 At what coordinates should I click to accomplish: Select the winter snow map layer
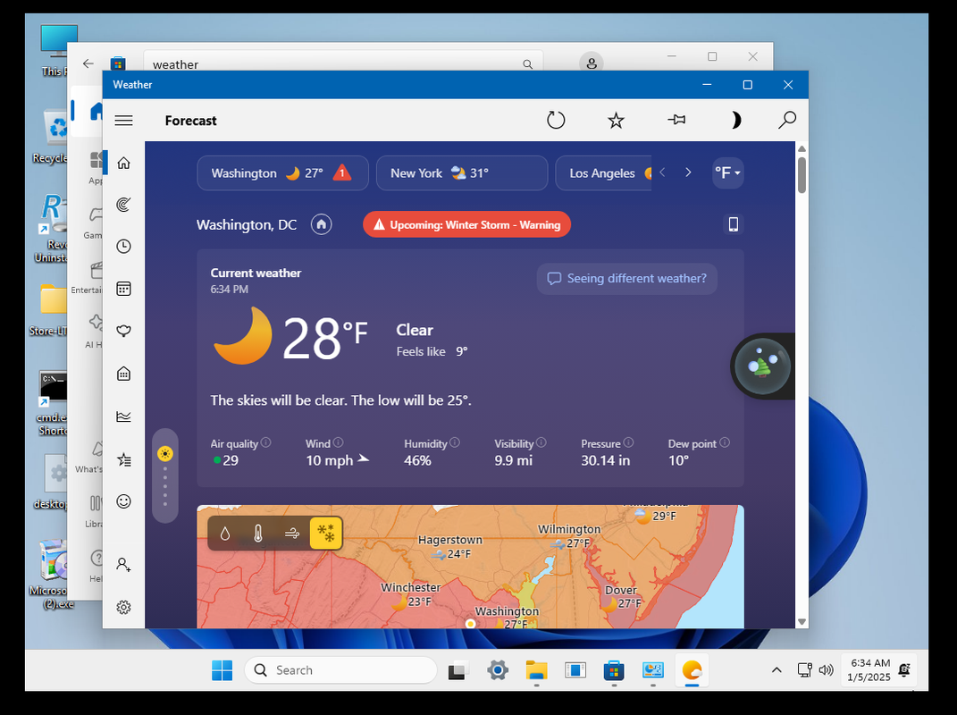(326, 534)
